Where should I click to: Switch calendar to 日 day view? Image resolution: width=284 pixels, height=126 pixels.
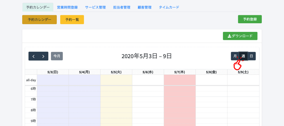coord(252,56)
